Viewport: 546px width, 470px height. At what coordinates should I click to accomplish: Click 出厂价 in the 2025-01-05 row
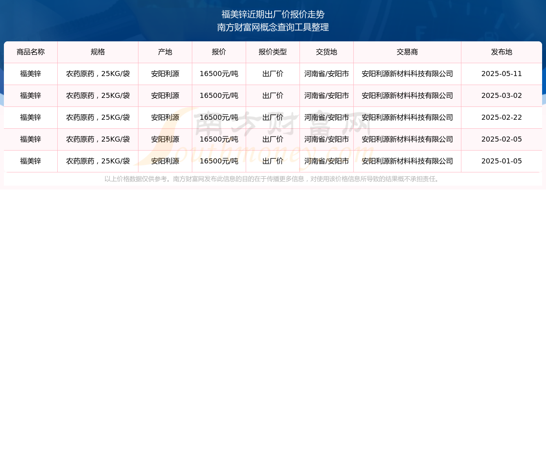(273, 161)
